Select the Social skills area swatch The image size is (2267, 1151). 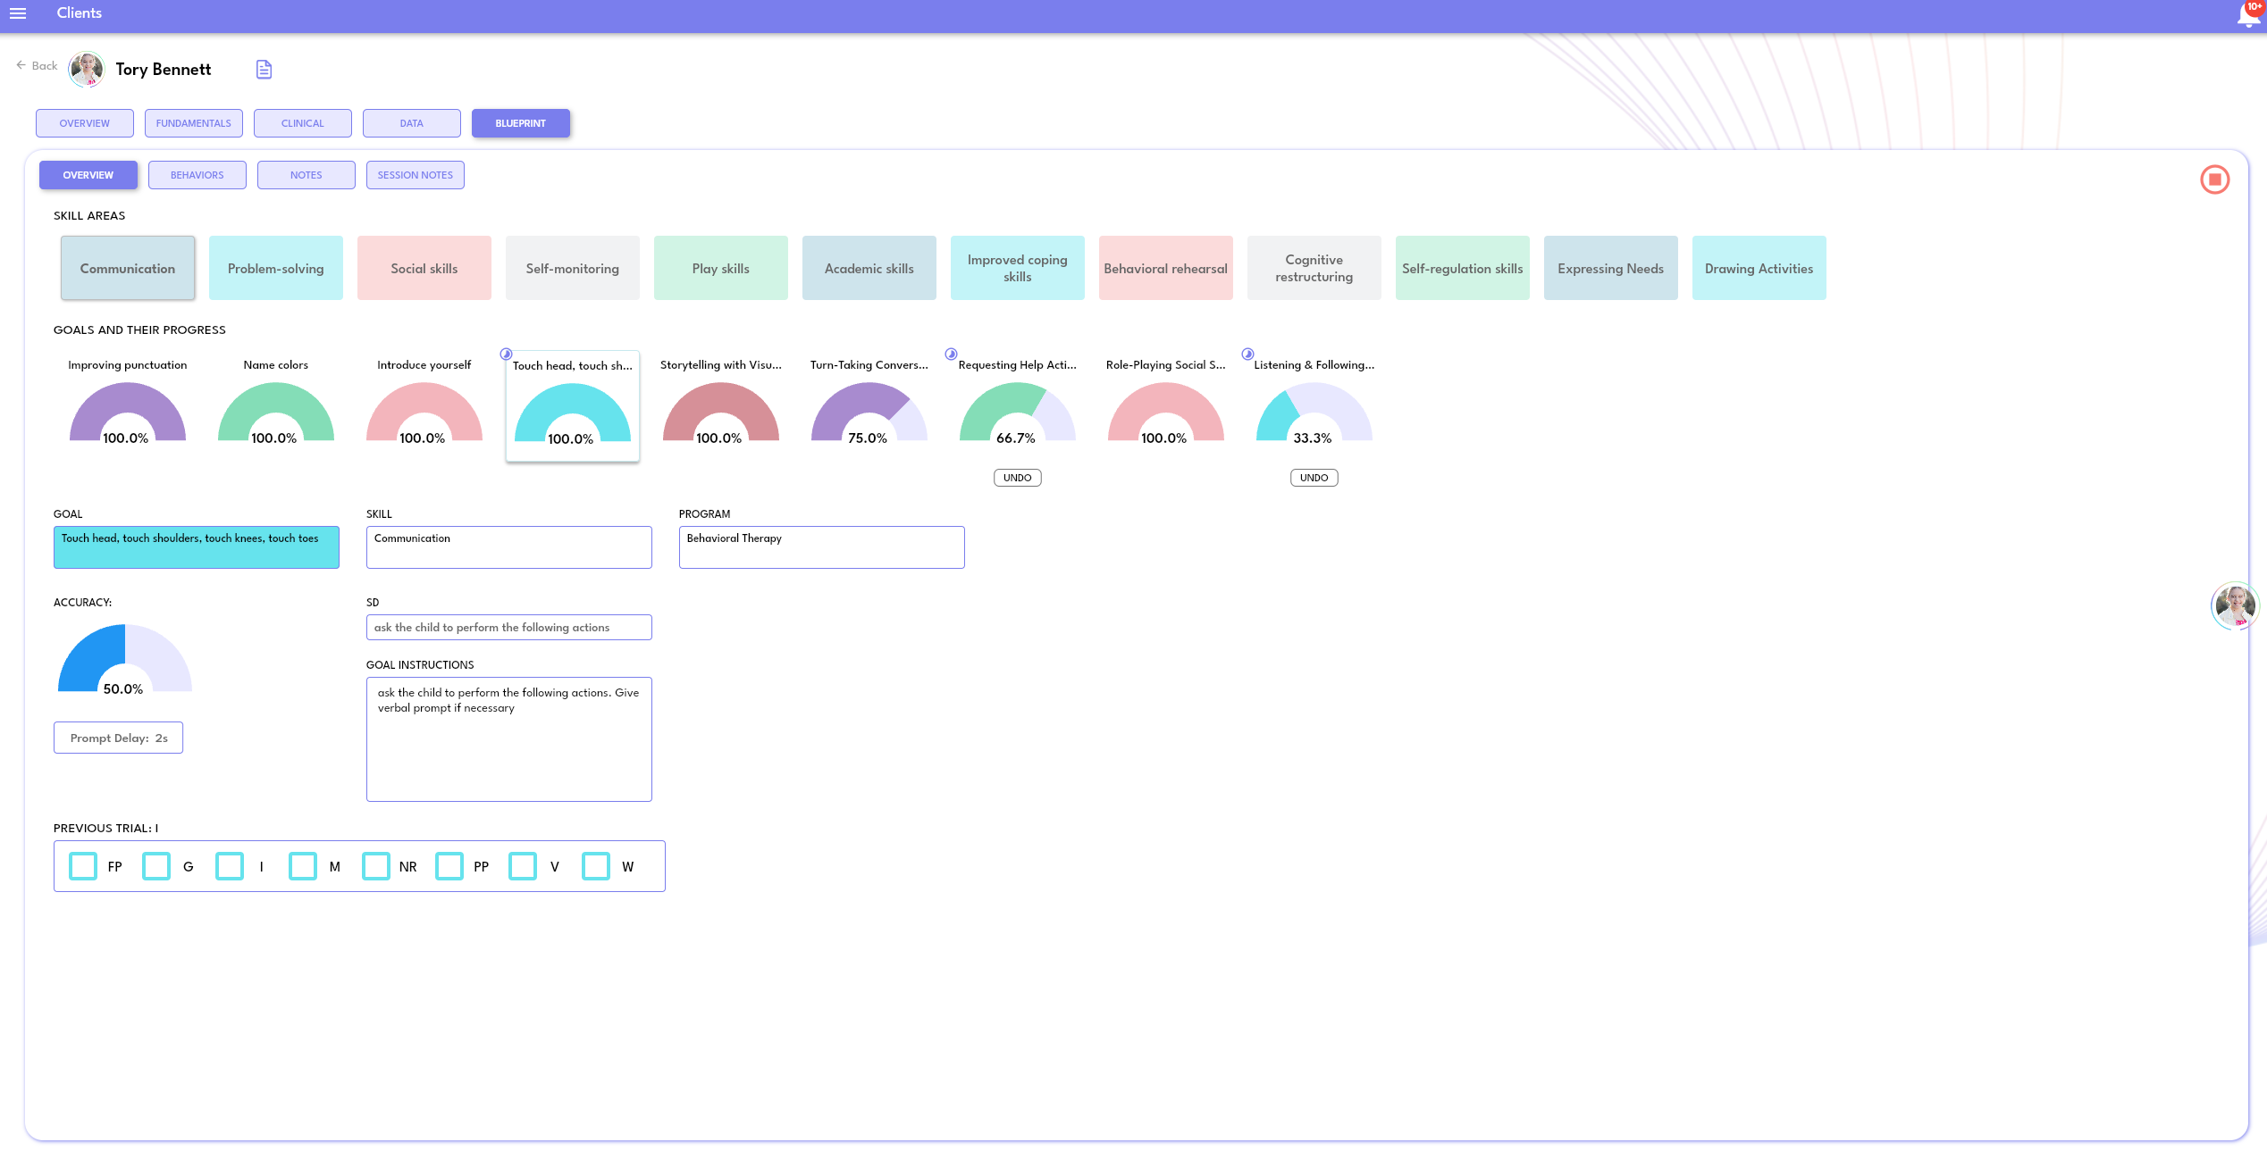[x=424, y=268]
